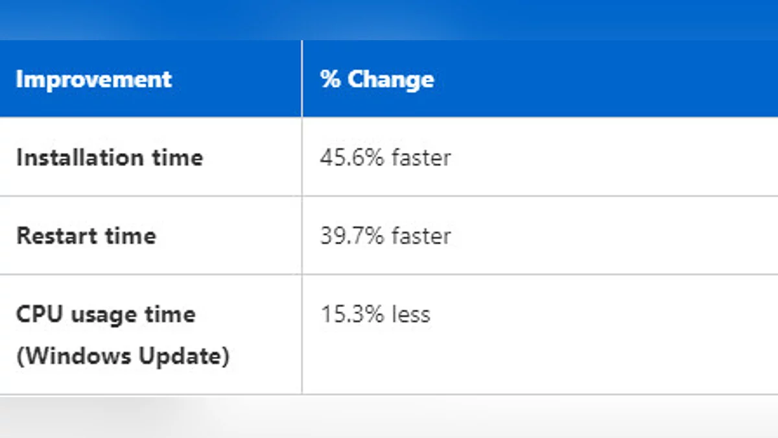The width and height of the screenshot is (778, 438).
Task: Click the vertical divider in the blue header row
Action: point(301,79)
